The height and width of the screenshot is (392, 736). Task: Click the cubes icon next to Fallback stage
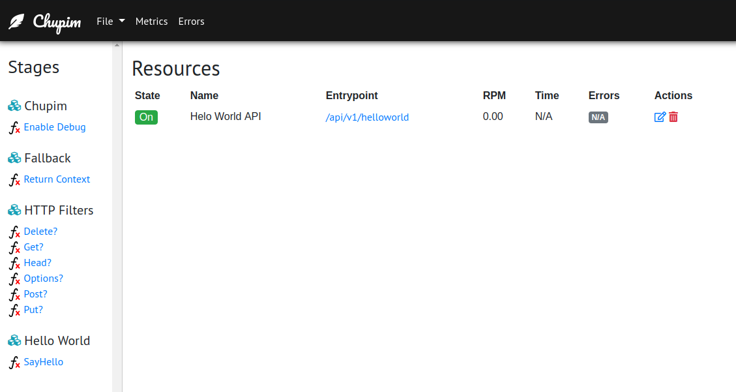14,158
